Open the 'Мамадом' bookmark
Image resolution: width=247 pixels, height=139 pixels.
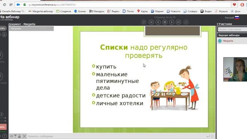pos(97,11)
